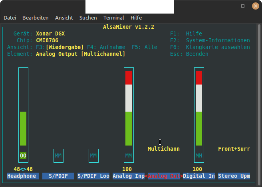Screen dimensions: 262x187
Task: Switch to F3 Wiedergabe view
Action: 60,47
